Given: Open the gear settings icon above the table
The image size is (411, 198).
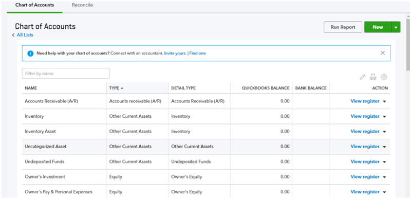Looking at the screenshot, I should click(384, 77).
